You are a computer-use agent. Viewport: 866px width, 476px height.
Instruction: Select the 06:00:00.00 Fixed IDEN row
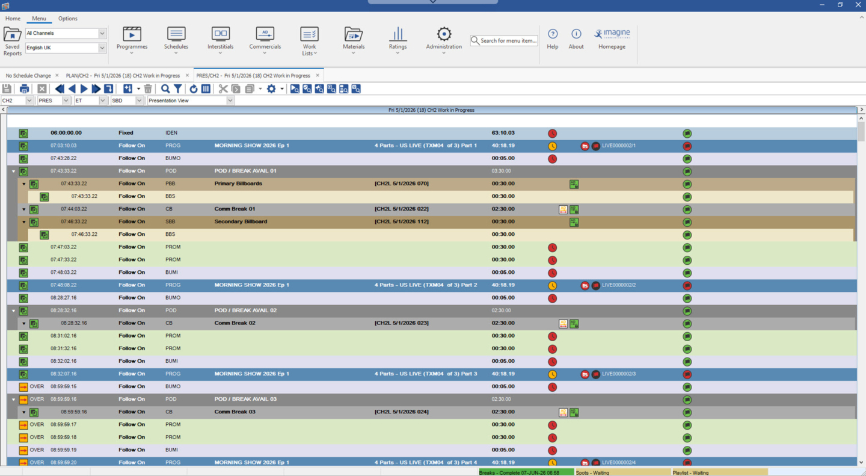coord(432,133)
